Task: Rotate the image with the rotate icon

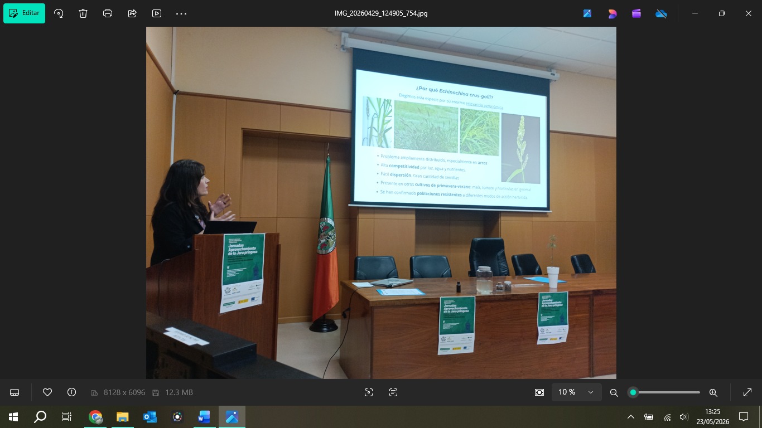Action: click(59, 13)
